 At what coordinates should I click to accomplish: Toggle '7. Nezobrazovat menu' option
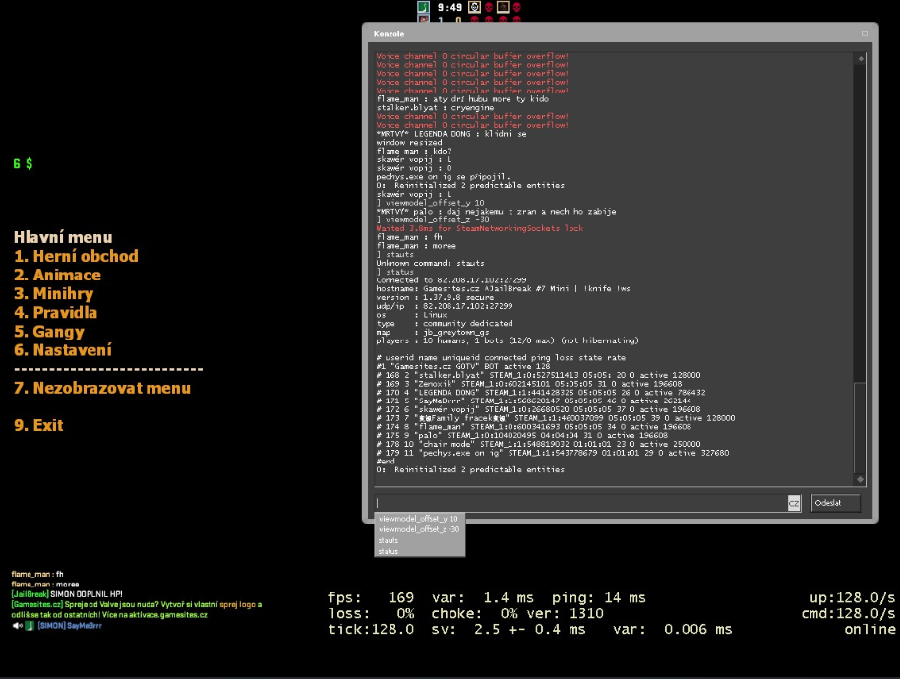(102, 388)
